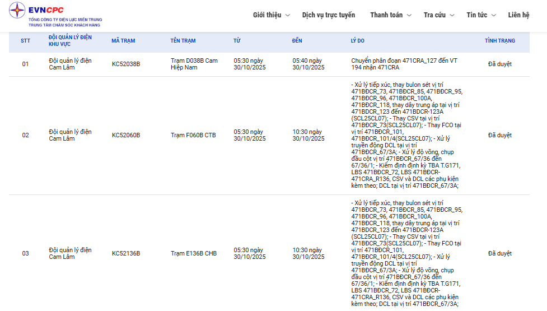
Task: Click the Lý do column header
Action: click(x=358, y=41)
